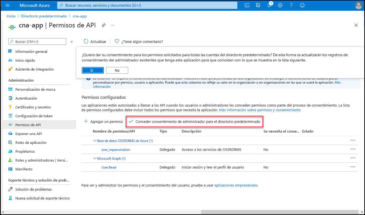The image size is (365, 215).
Task: Pin the cna-app blade
Action: (x=103, y=25)
